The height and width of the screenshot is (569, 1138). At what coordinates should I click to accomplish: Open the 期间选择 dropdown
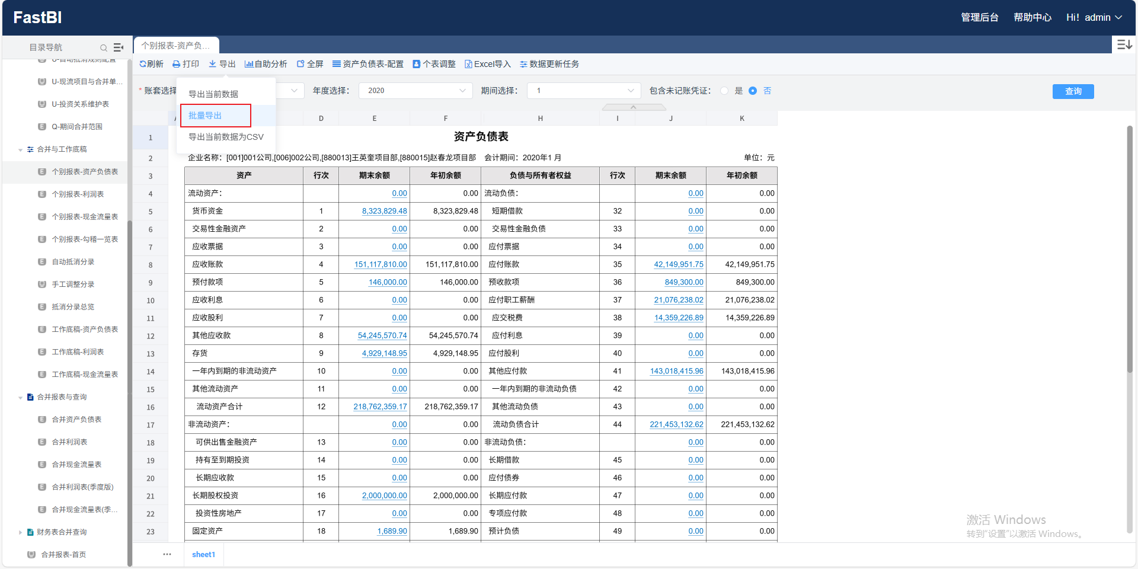(584, 91)
